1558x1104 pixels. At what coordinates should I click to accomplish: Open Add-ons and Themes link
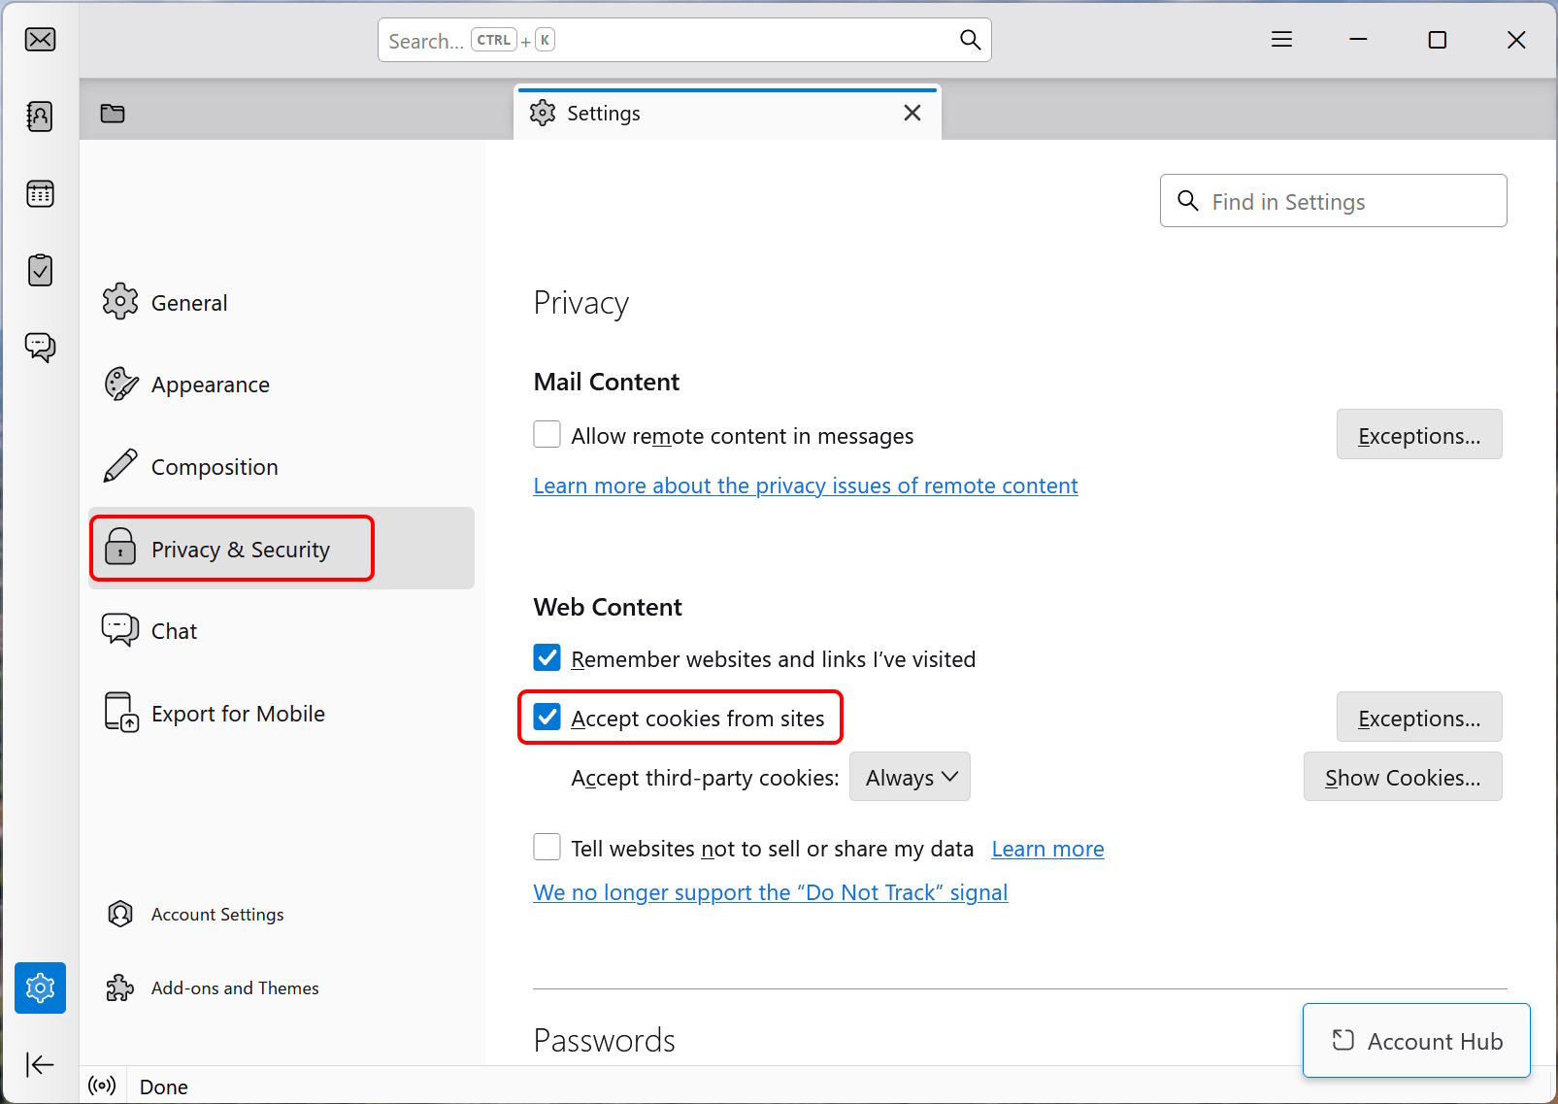point(235,987)
